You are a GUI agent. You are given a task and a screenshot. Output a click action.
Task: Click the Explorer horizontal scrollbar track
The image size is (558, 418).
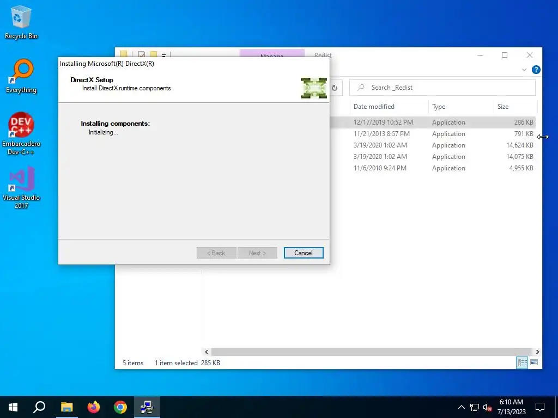click(x=372, y=352)
